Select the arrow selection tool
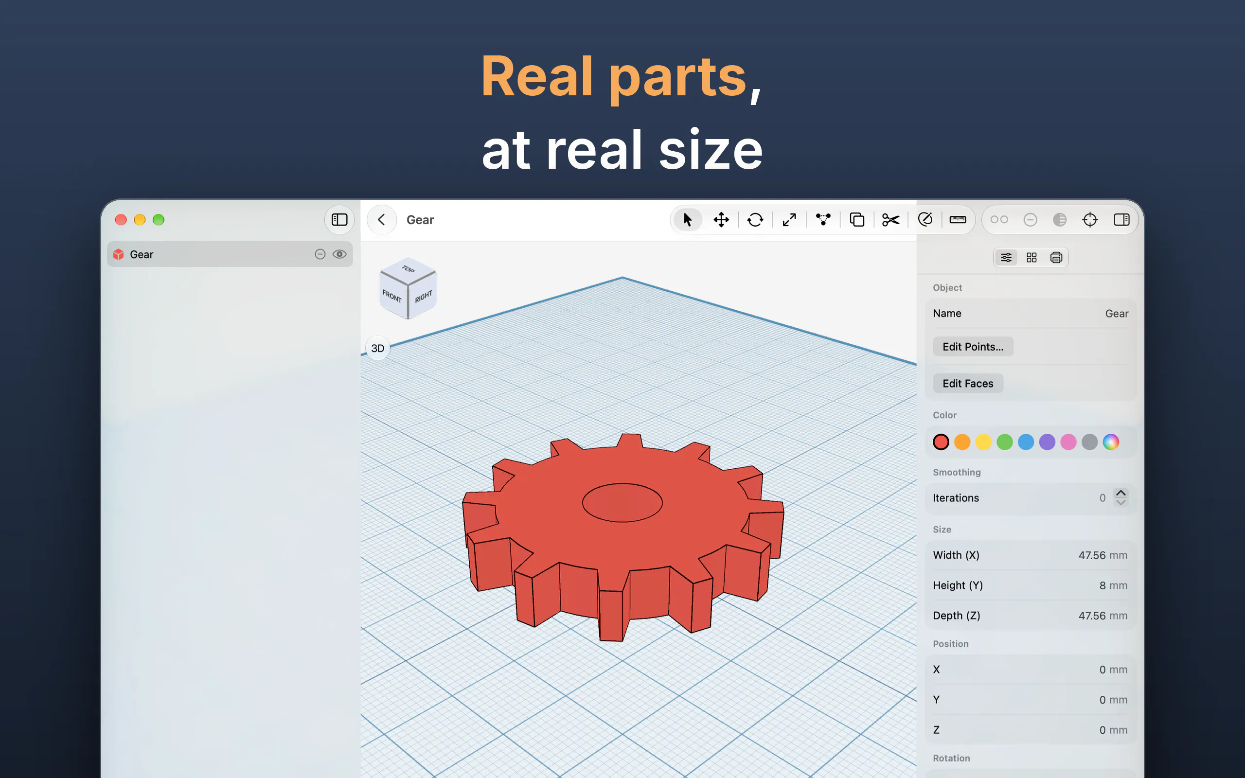The image size is (1245, 778). point(687,220)
